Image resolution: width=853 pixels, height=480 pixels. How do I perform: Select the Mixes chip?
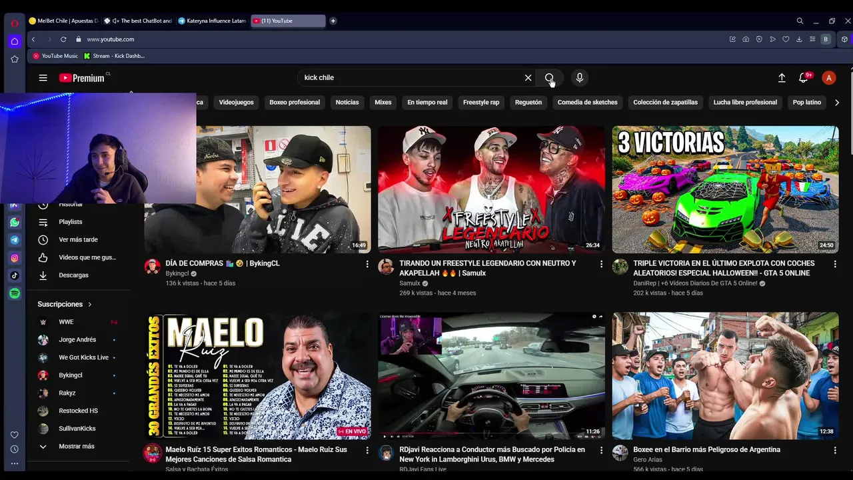point(383,103)
